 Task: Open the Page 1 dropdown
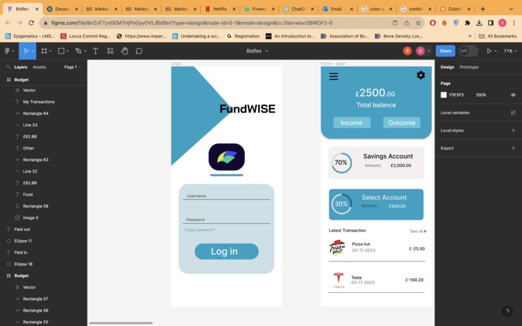[73, 67]
